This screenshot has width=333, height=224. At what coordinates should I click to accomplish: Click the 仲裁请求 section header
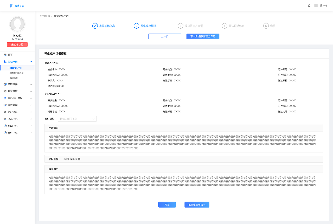click(184, 128)
